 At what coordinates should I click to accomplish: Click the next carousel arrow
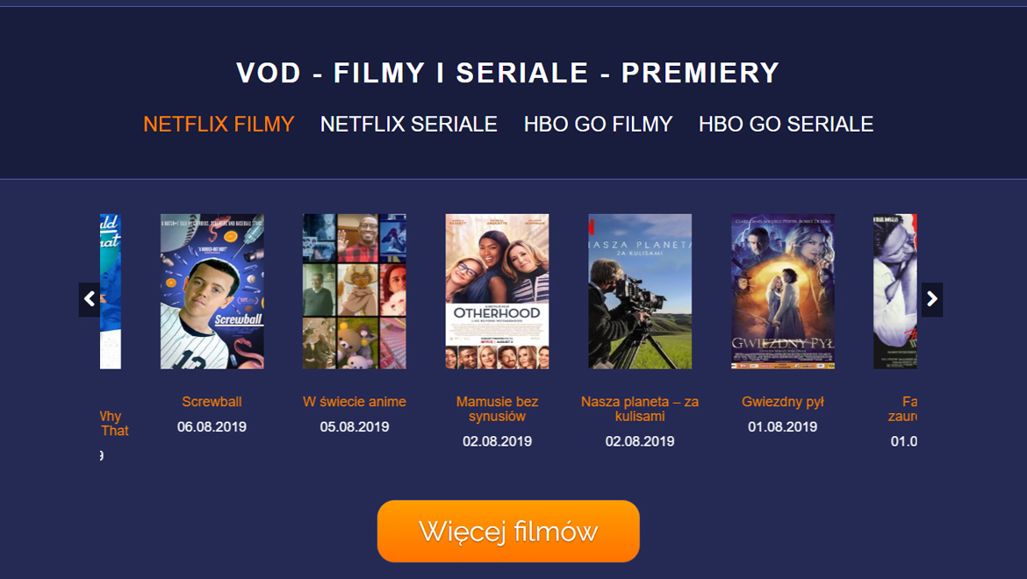coord(932,300)
